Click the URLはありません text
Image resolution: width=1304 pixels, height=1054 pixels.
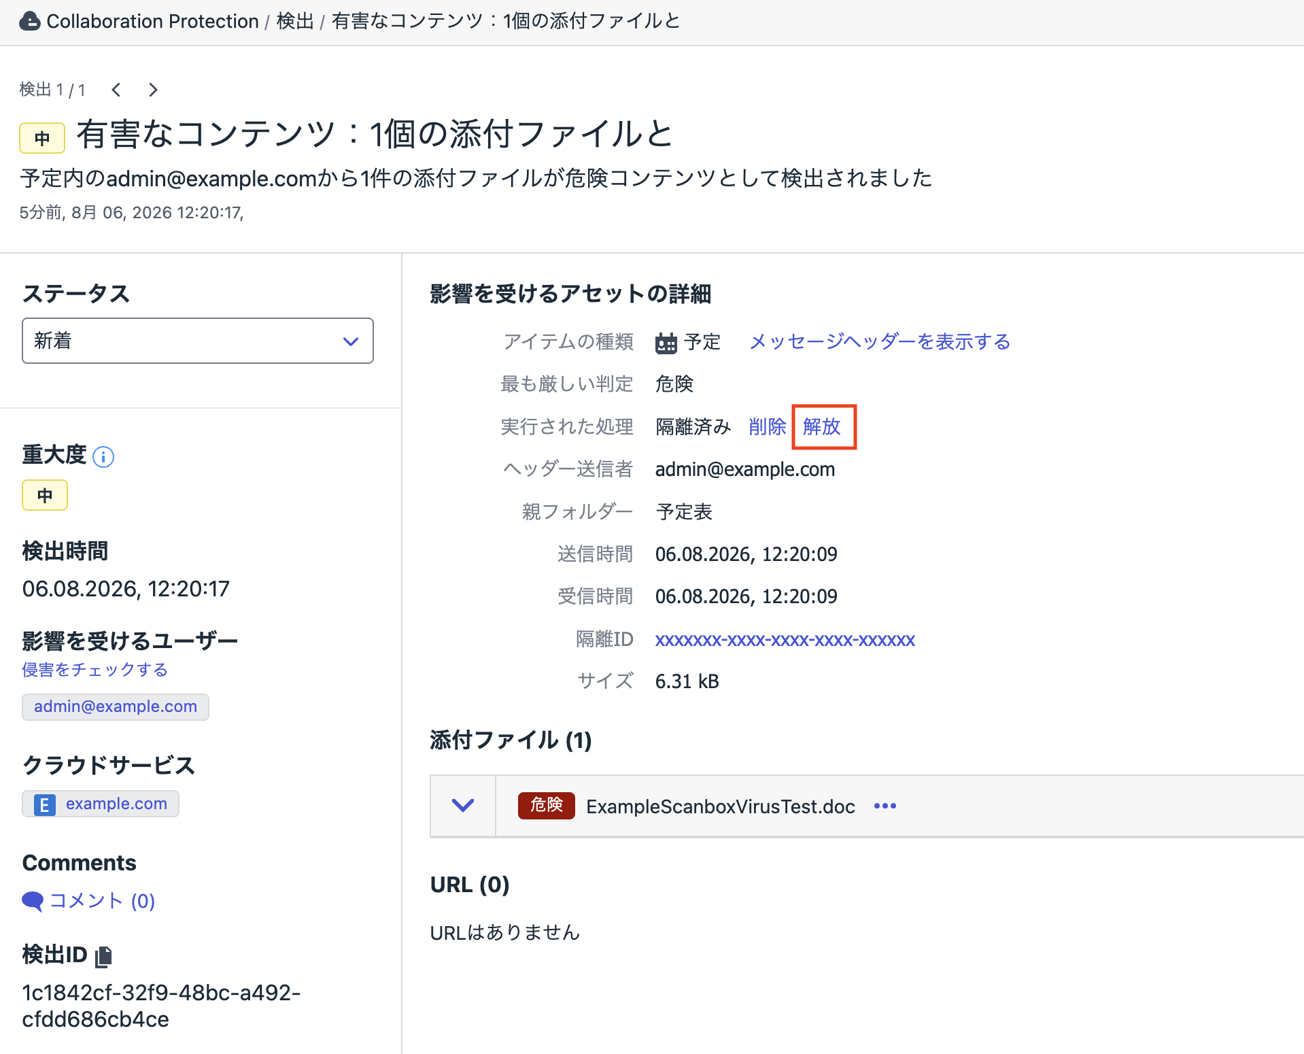505,932
